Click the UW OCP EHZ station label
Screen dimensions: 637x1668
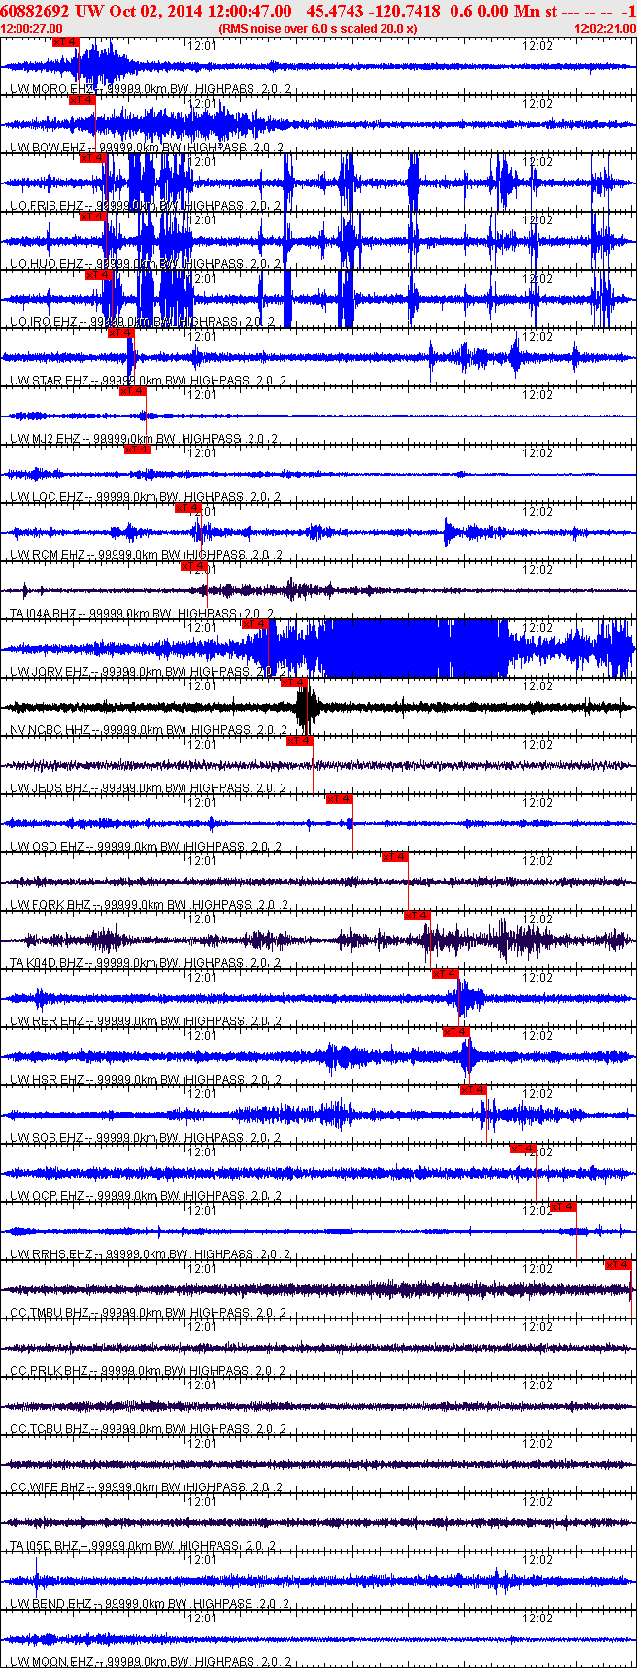[x=47, y=1196]
